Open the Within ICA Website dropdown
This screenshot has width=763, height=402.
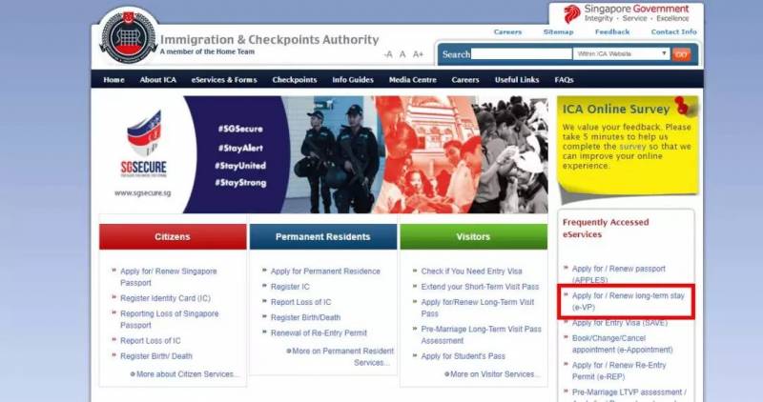pos(622,54)
